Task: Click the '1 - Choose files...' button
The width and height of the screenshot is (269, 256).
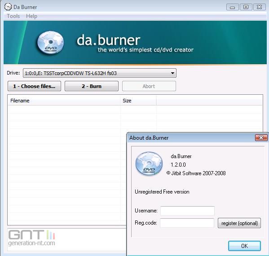Action: [34, 86]
